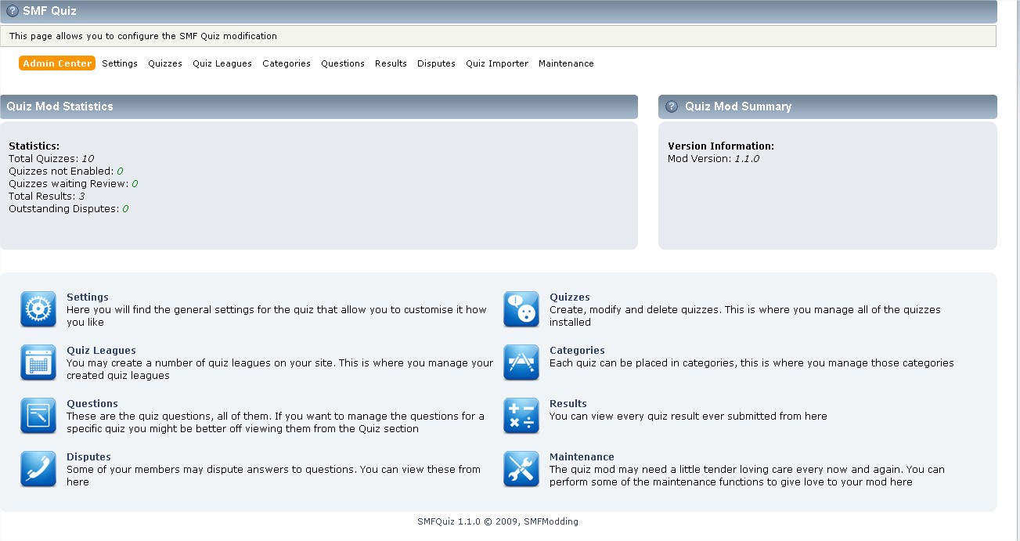The image size is (1020, 541).
Task: Open the Settings tab in navigation
Action: (120, 63)
